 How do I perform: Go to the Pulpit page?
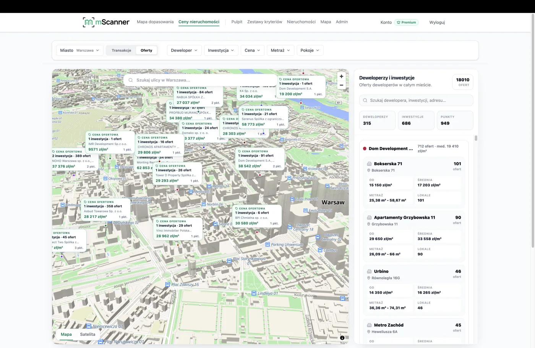237,22
